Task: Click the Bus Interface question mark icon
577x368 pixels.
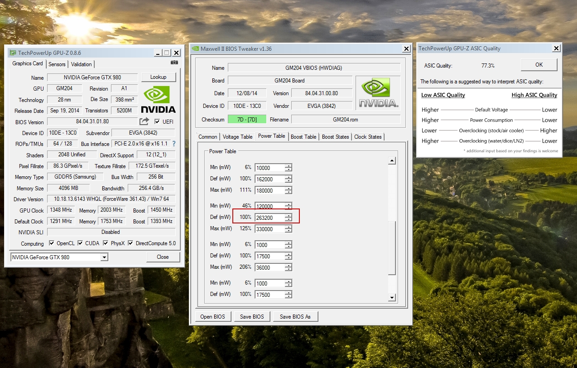Action: 173,144
